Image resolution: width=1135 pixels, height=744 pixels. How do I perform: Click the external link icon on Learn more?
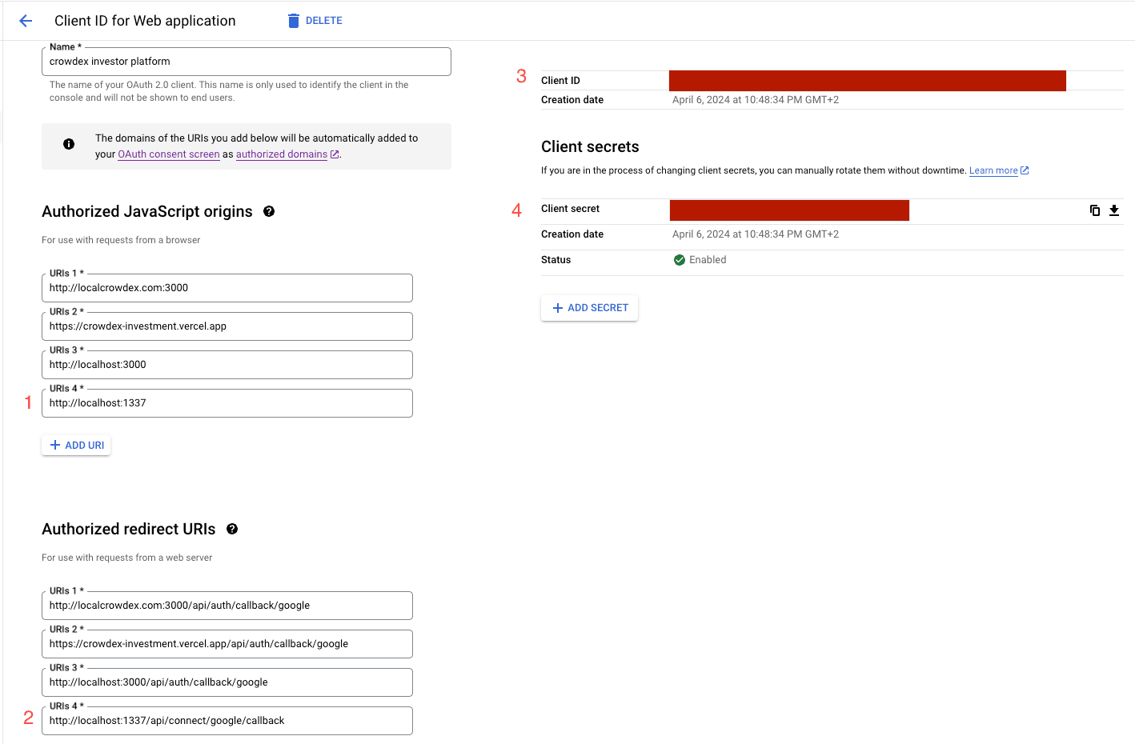1025,170
